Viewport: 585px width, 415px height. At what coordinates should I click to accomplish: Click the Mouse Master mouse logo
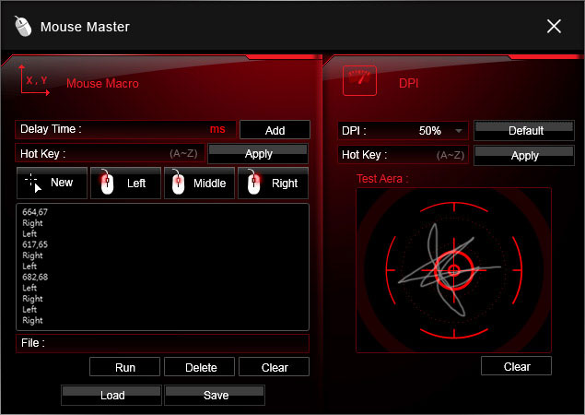(x=24, y=26)
